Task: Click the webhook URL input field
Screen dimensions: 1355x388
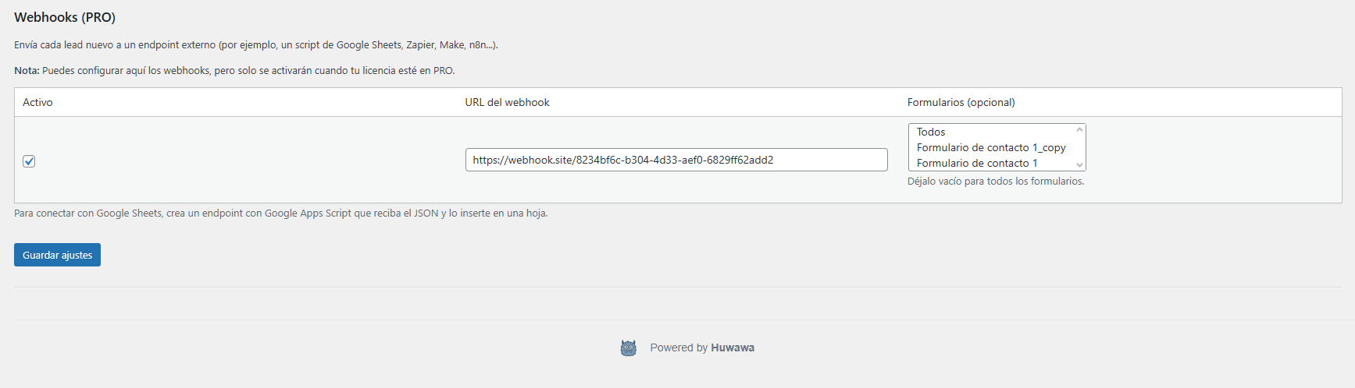Action: pos(676,160)
